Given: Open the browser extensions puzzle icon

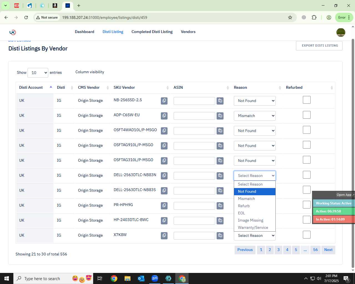Looking at the screenshot, I should [x=314, y=17].
